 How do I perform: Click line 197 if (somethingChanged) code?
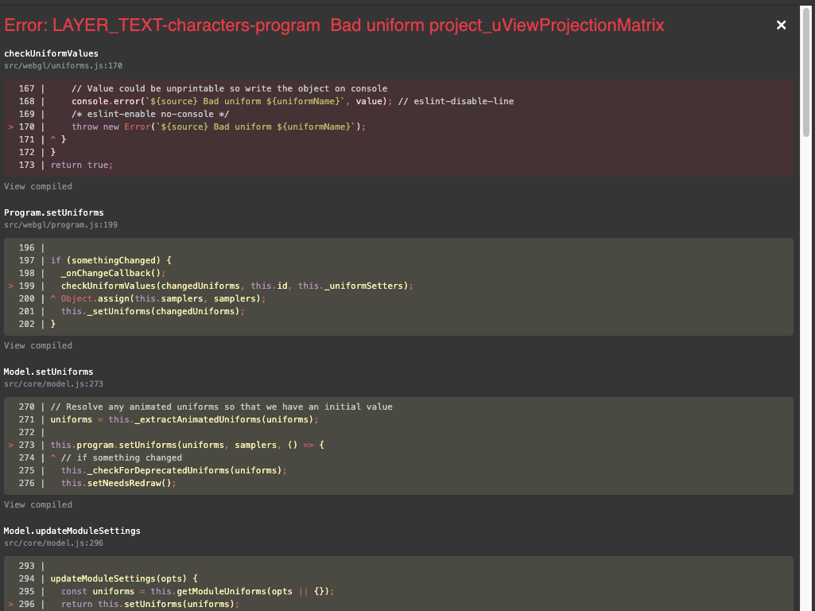111,260
